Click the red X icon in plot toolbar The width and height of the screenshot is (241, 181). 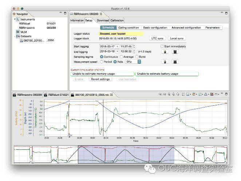pyautogui.click(x=211, y=94)
